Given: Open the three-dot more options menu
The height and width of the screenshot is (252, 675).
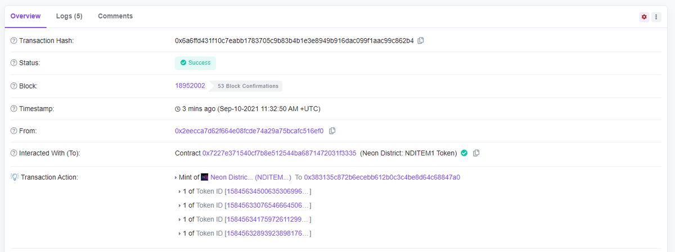Looking at the screenshot, I should pyautogui.click(x=656, y=17).
